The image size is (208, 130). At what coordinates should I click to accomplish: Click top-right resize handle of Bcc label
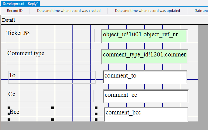pos(96,108)
